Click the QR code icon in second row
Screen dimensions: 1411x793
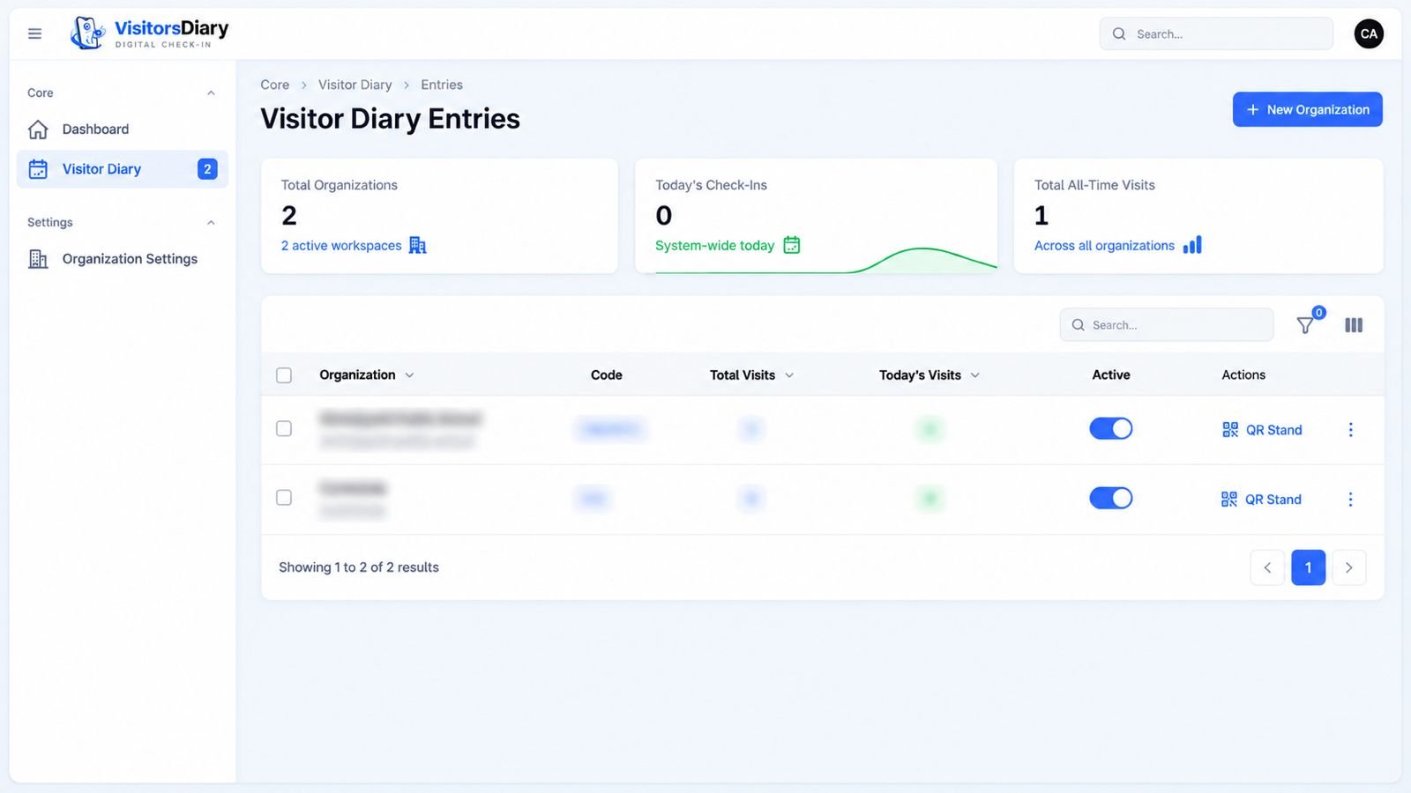tap(1229, 500)
